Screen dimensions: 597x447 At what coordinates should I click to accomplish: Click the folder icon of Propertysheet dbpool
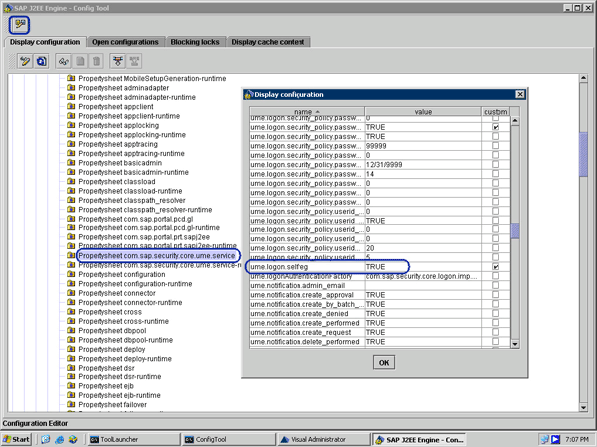tap(71, 331)
